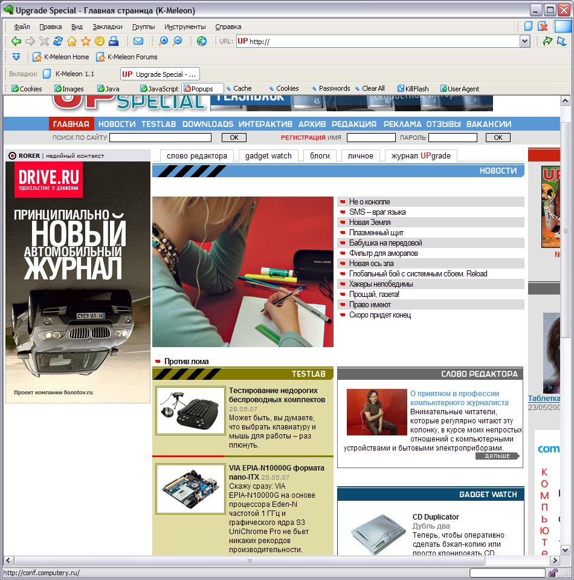
Task: Go back with the green Back arrow
Action: 16,41
